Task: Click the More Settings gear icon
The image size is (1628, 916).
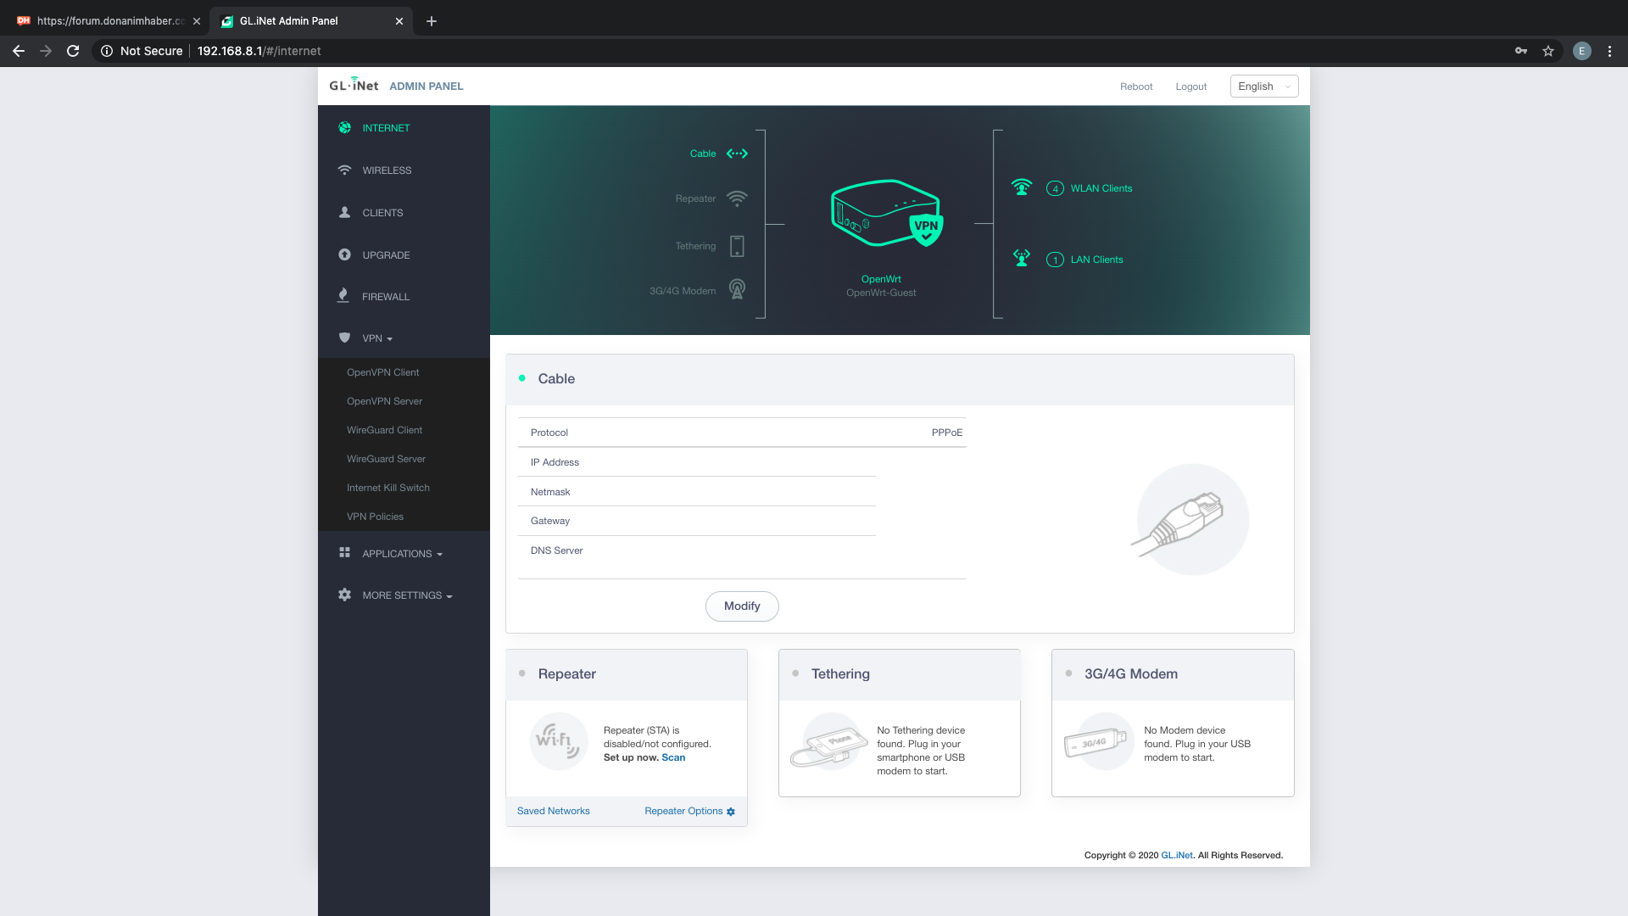Action: pyautogui.click(x=344, y=595)
